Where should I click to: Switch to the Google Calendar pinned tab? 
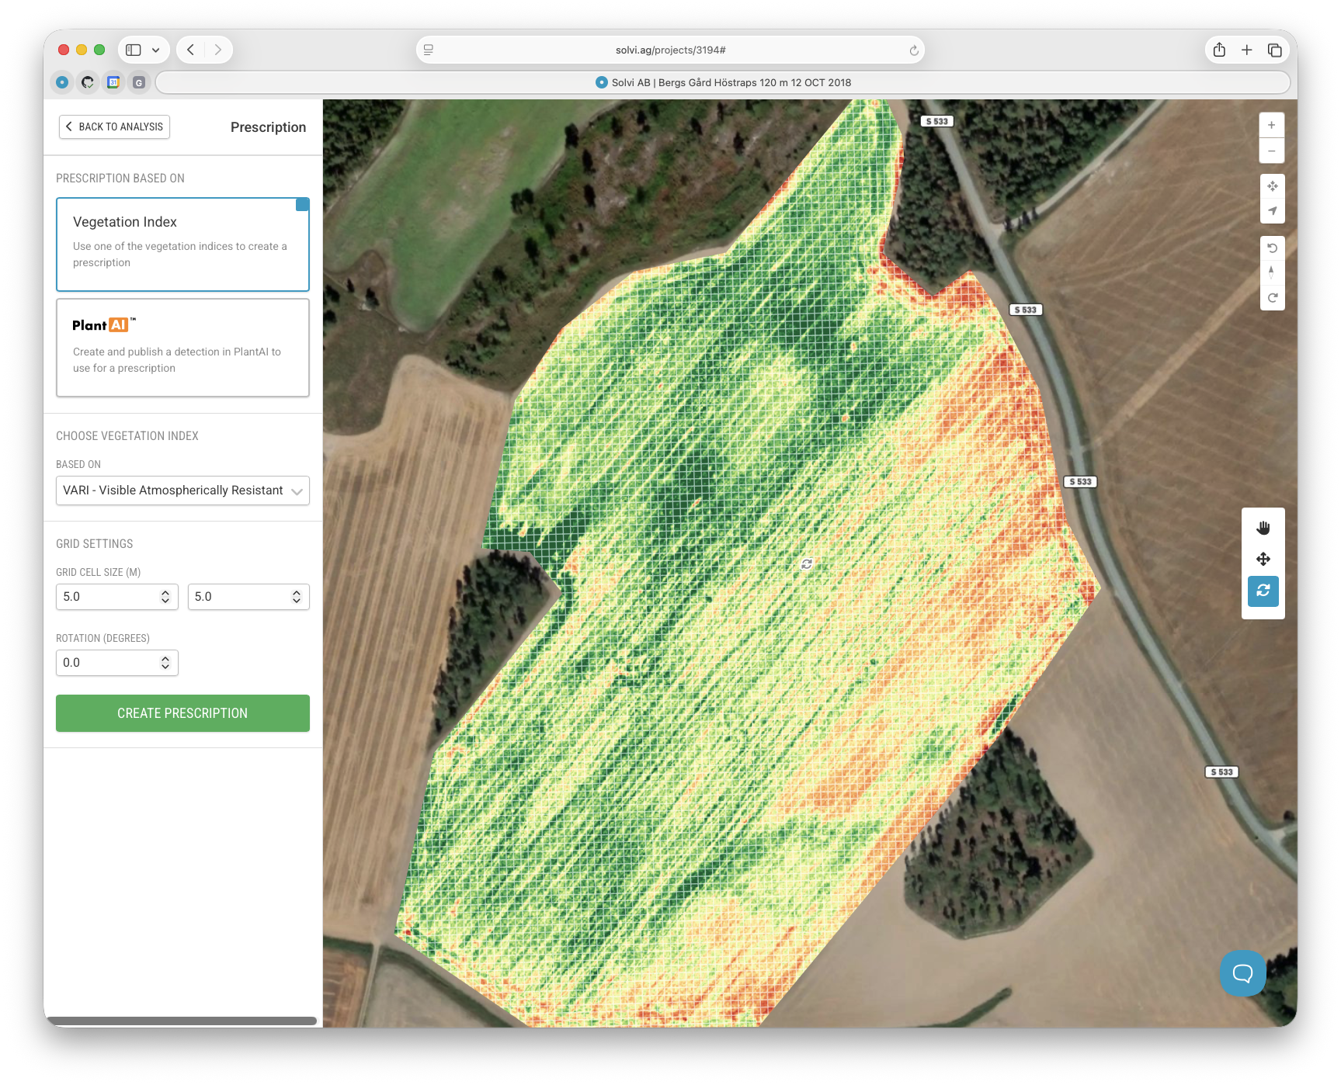pos(113,82)
